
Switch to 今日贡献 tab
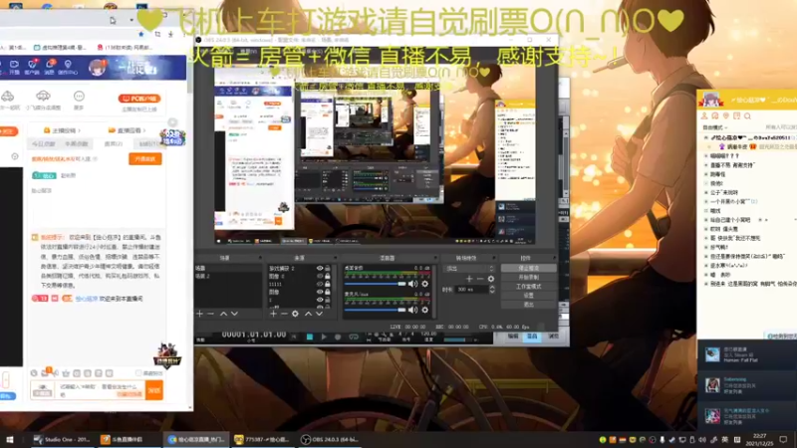point(43,144)
